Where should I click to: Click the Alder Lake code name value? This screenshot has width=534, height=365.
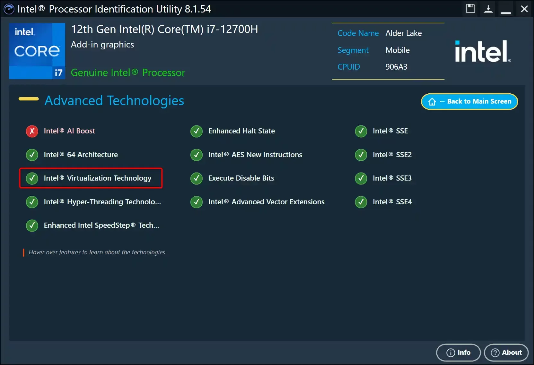404,33
